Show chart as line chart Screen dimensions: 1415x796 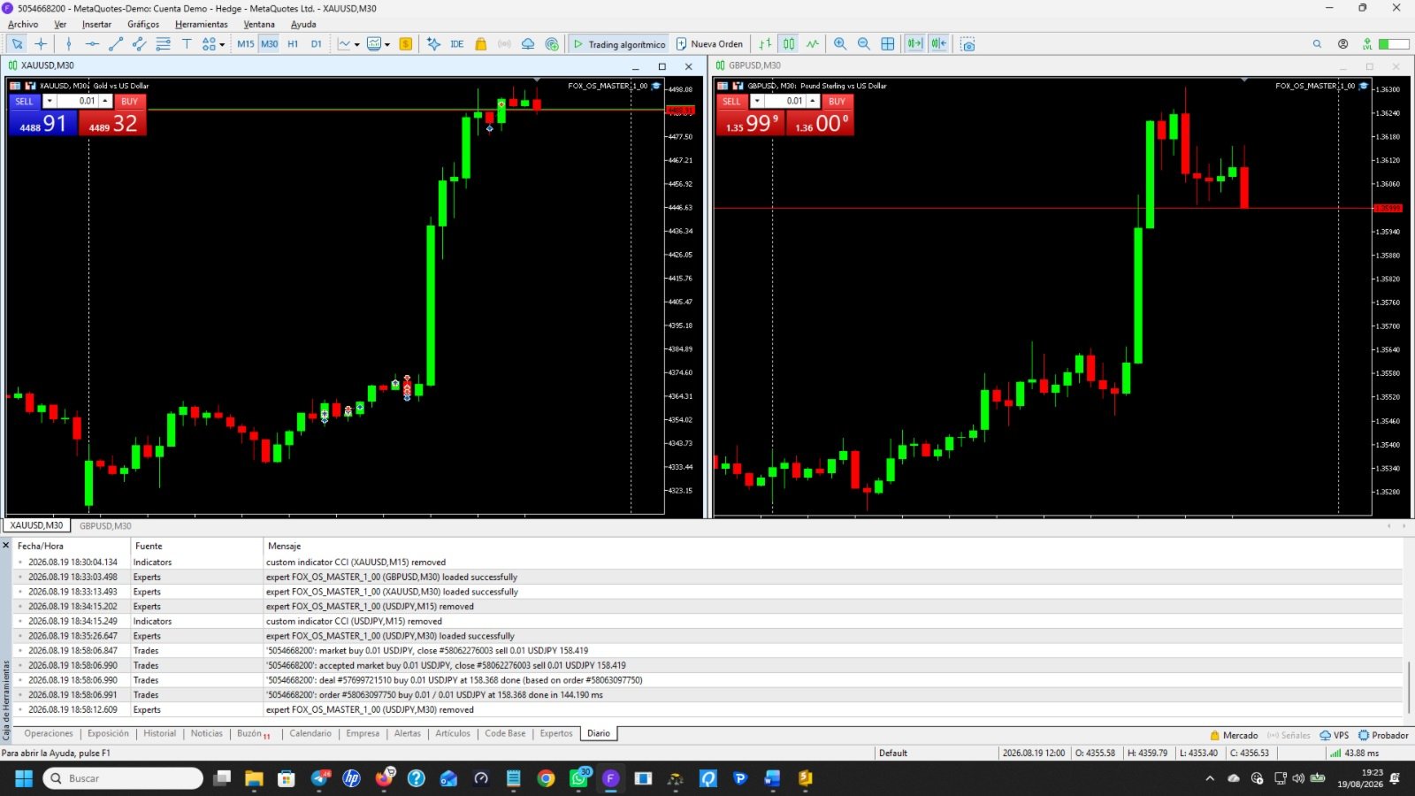[x=813, y=43]
